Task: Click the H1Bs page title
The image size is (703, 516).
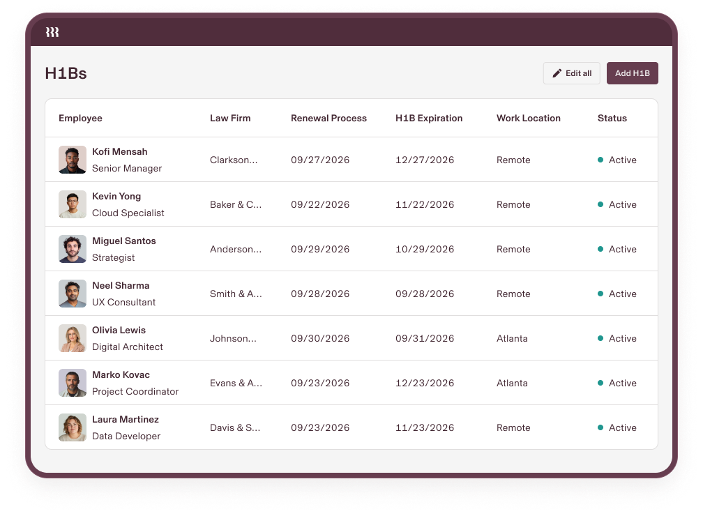Action: [x=66, y=73]
